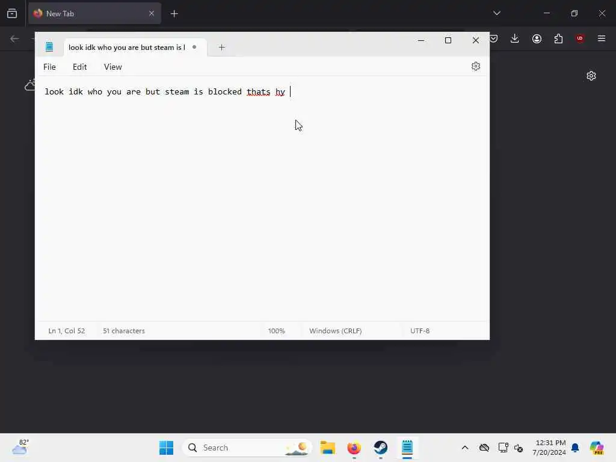The width and height of the screenshot is (616, 462).
Task: Restore down the Firefox window
Action: point(574,13)
